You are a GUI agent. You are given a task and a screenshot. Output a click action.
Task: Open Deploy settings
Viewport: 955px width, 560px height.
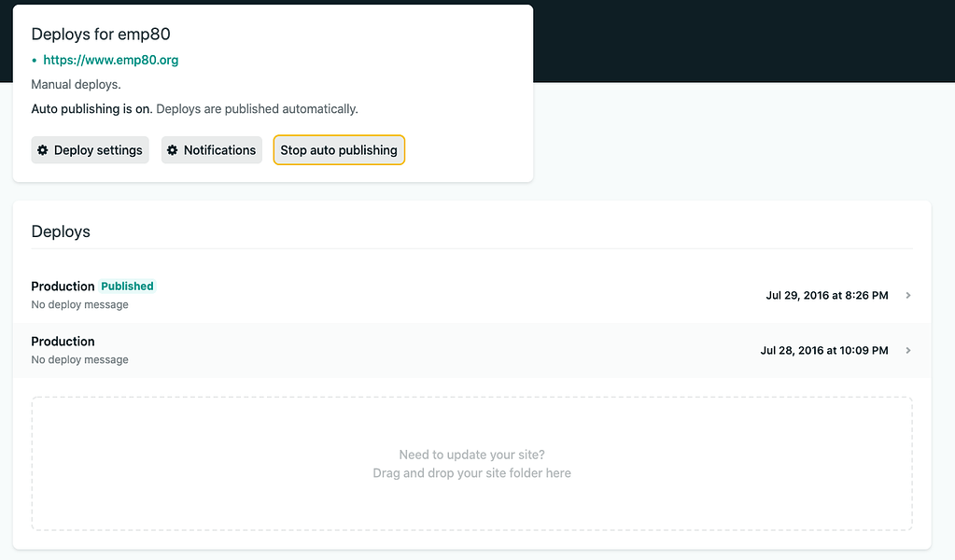(x=90, y=149)
